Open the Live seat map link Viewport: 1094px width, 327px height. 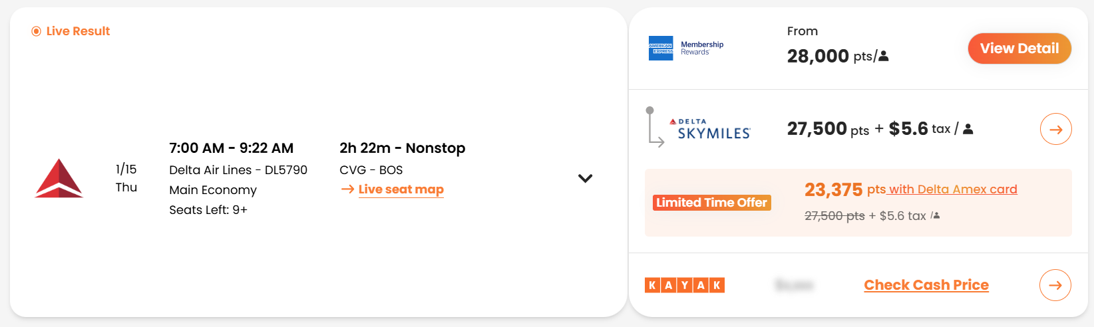pyautogui.click(x=401, y=189)
